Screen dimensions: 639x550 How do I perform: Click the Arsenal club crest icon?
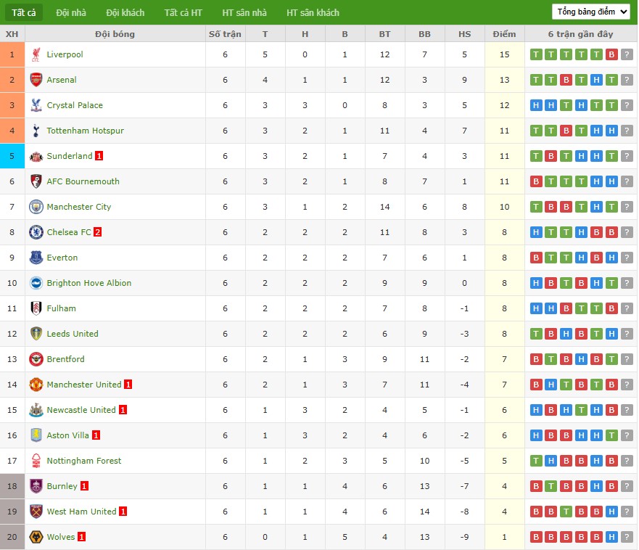tap(36, 80)
